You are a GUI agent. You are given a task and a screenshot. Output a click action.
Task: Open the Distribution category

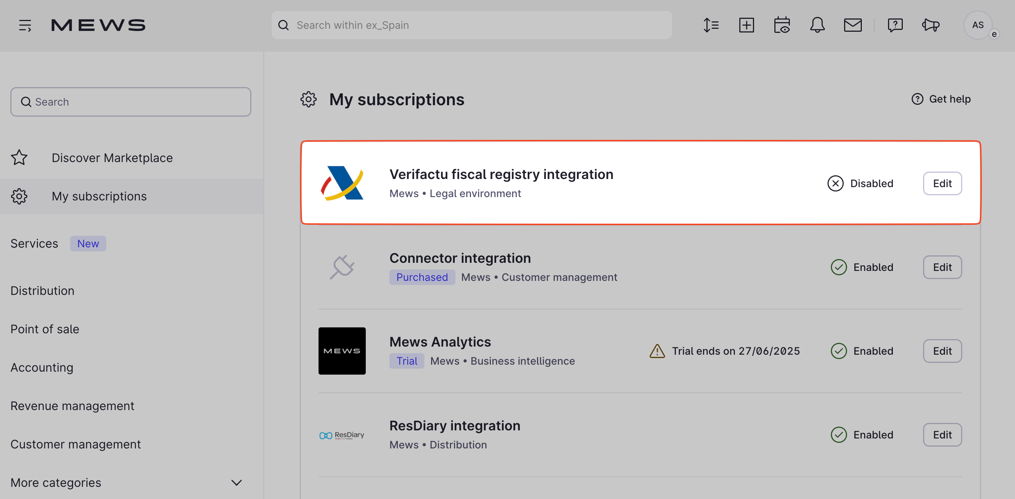[42, 291]
